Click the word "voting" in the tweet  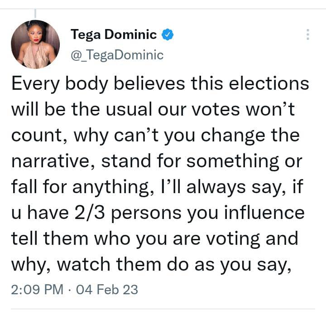pos(236,238)
